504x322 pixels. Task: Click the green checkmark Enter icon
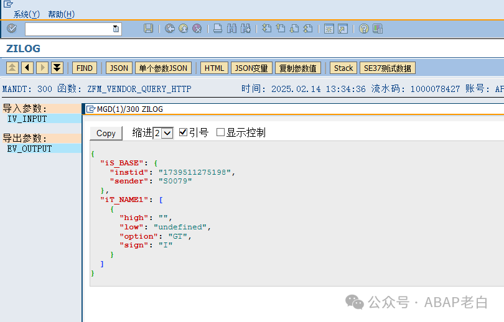pyautogui.click(x=12, y=29)
